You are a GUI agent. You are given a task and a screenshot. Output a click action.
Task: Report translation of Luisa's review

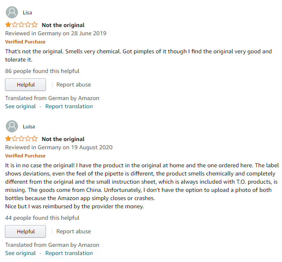pos(69,253)
